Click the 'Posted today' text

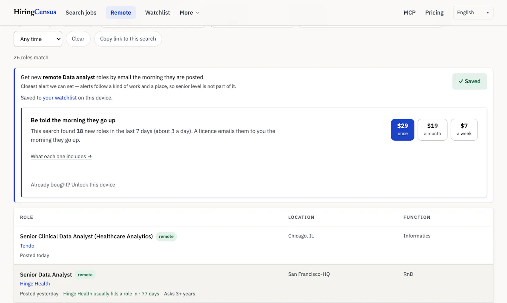coord(35,256)
